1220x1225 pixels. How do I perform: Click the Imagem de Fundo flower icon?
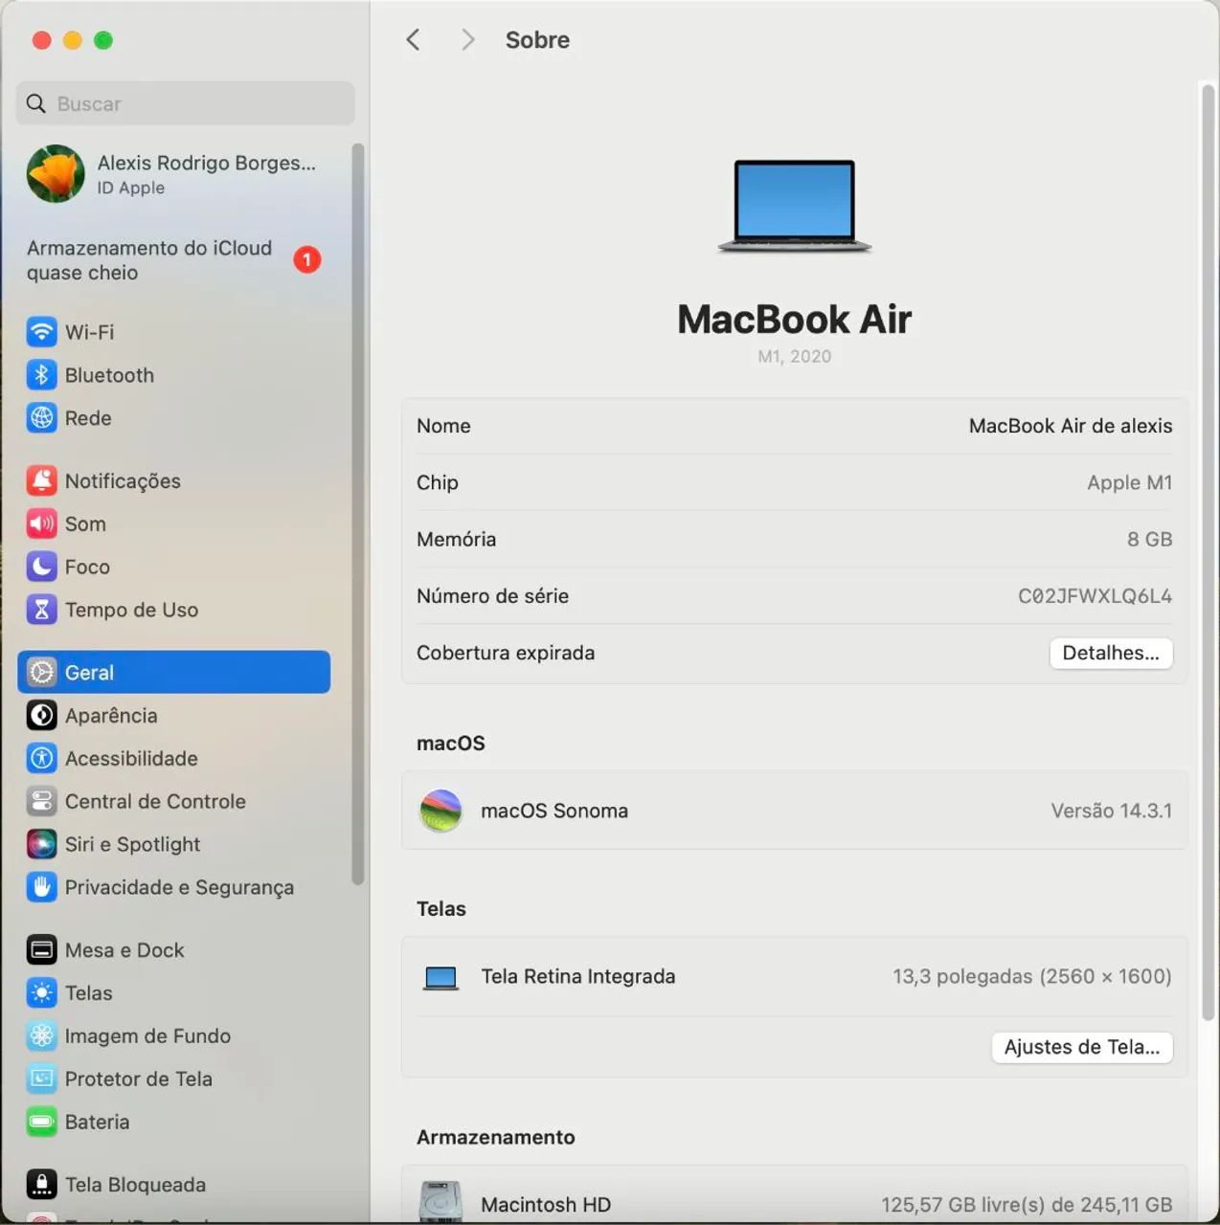click(x=41, y=1036)
